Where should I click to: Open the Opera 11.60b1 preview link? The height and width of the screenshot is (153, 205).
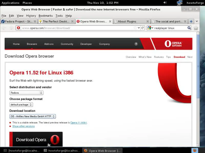coord(78,123)
